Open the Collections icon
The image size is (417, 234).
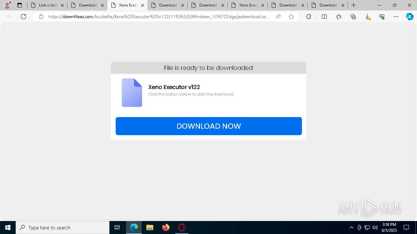pos(353,17)
